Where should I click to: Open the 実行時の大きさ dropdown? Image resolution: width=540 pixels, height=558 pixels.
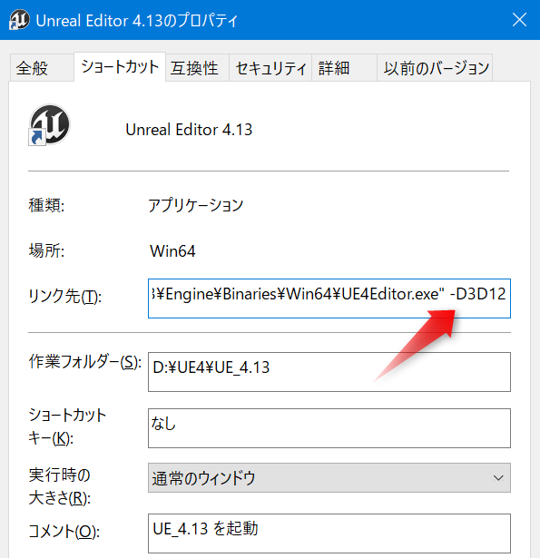pyautogui.click(x=329, y=477)
